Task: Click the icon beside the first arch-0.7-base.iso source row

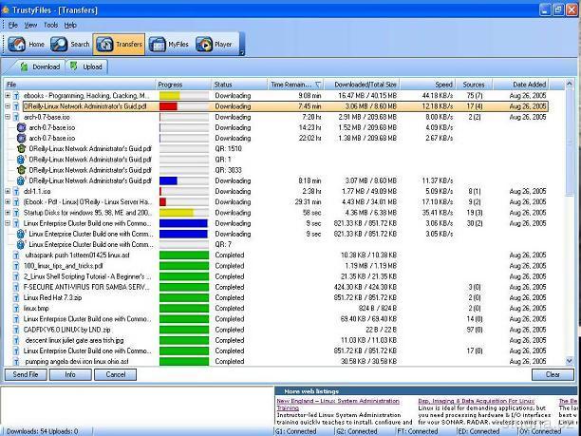Action: (x=22, y=127)
